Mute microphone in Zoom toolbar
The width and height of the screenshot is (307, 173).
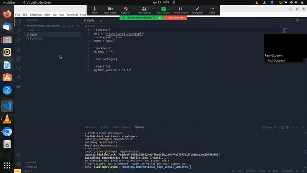[94, 10]
